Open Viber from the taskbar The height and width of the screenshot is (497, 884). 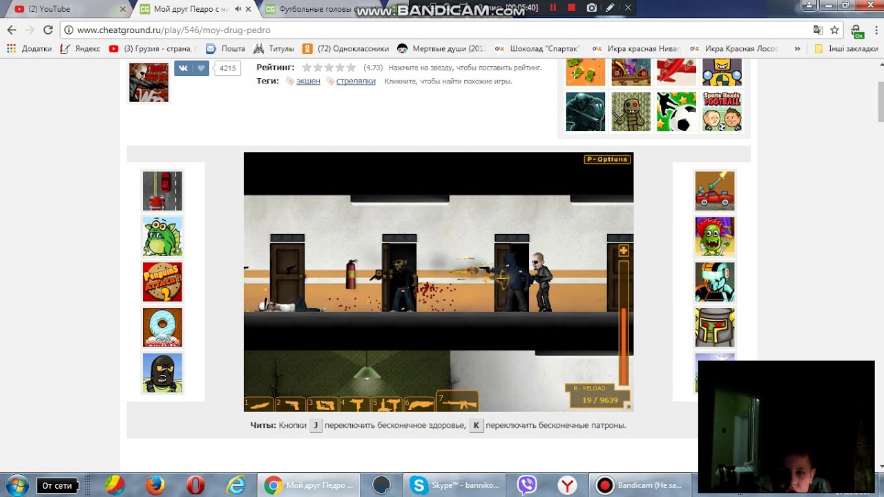click(x=527, y=485)
